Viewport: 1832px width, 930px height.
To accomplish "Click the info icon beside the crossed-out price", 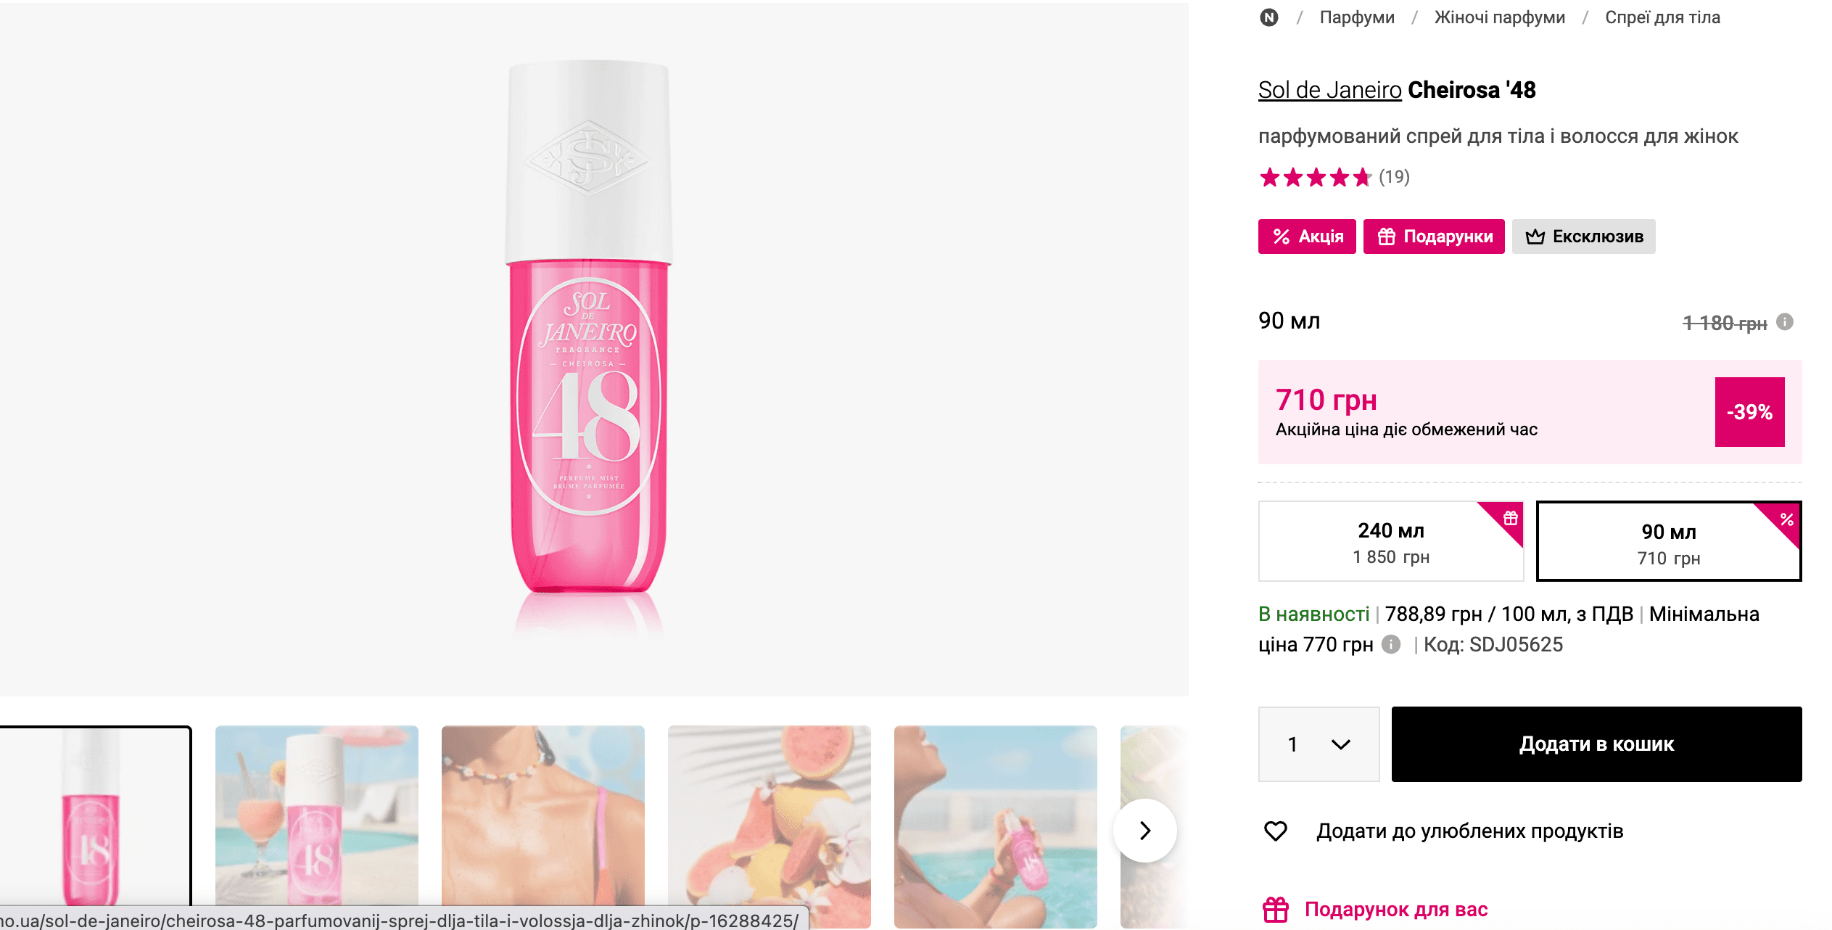I will pyautogui.click(x=1785, y=321).
